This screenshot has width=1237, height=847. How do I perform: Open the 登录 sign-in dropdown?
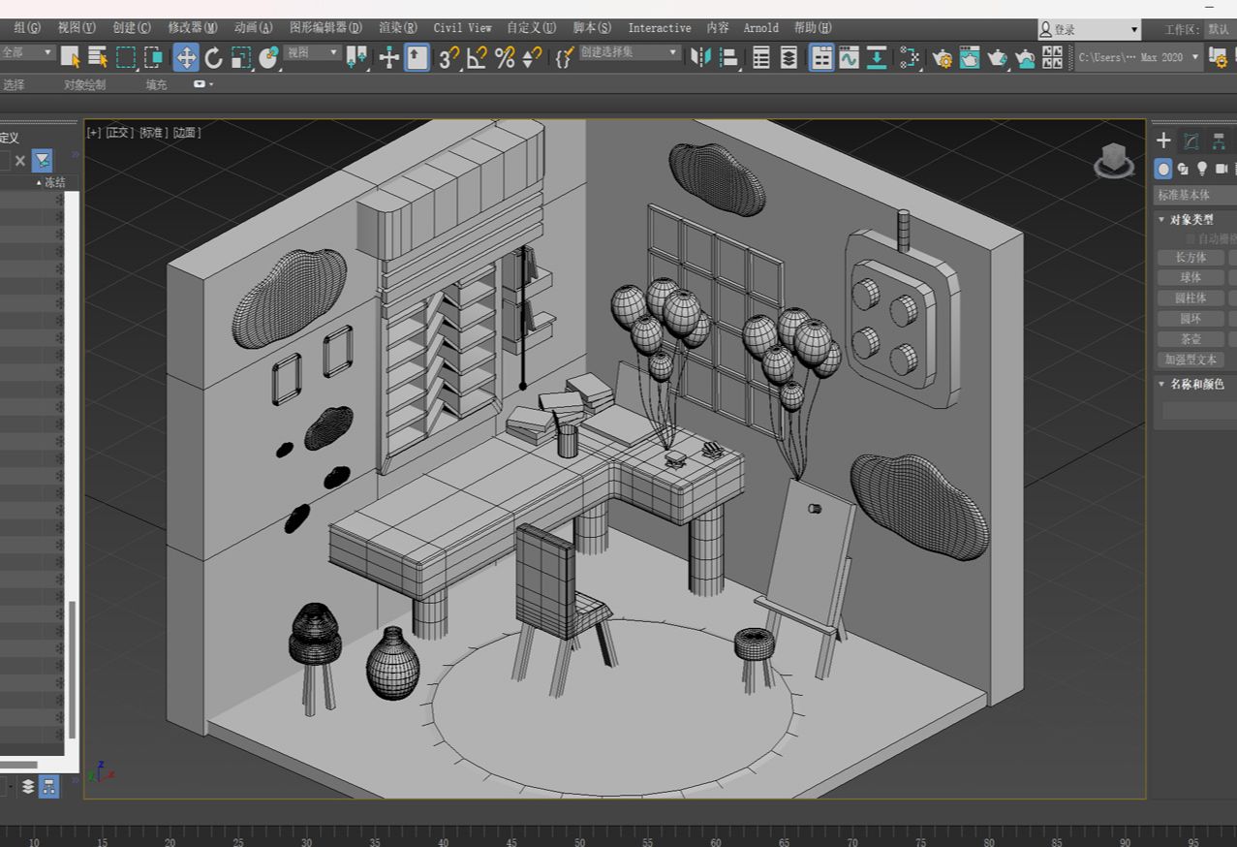(1089, 30)
